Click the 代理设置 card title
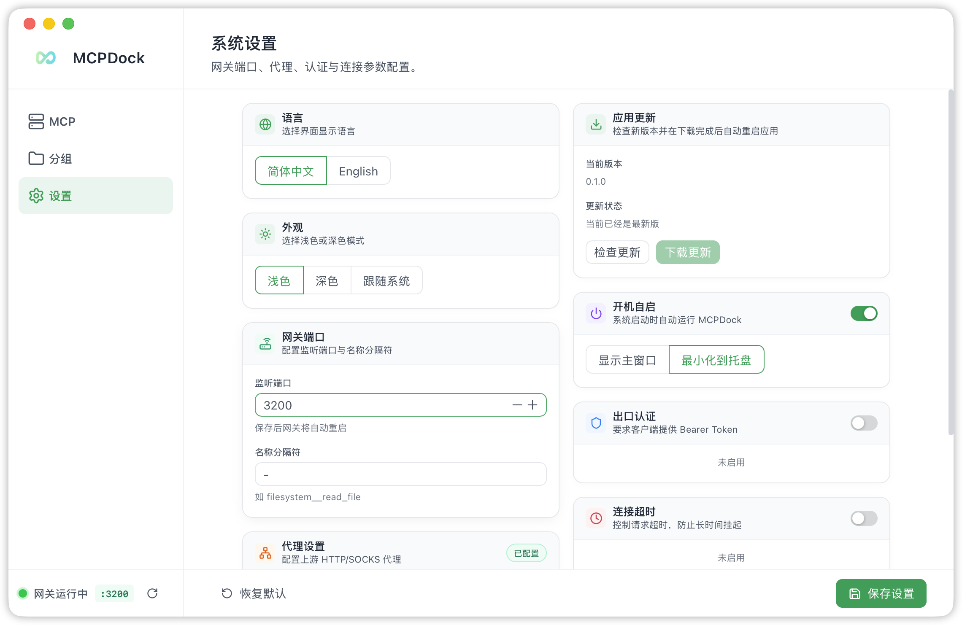962x625 pixels. tap(303, 546)
